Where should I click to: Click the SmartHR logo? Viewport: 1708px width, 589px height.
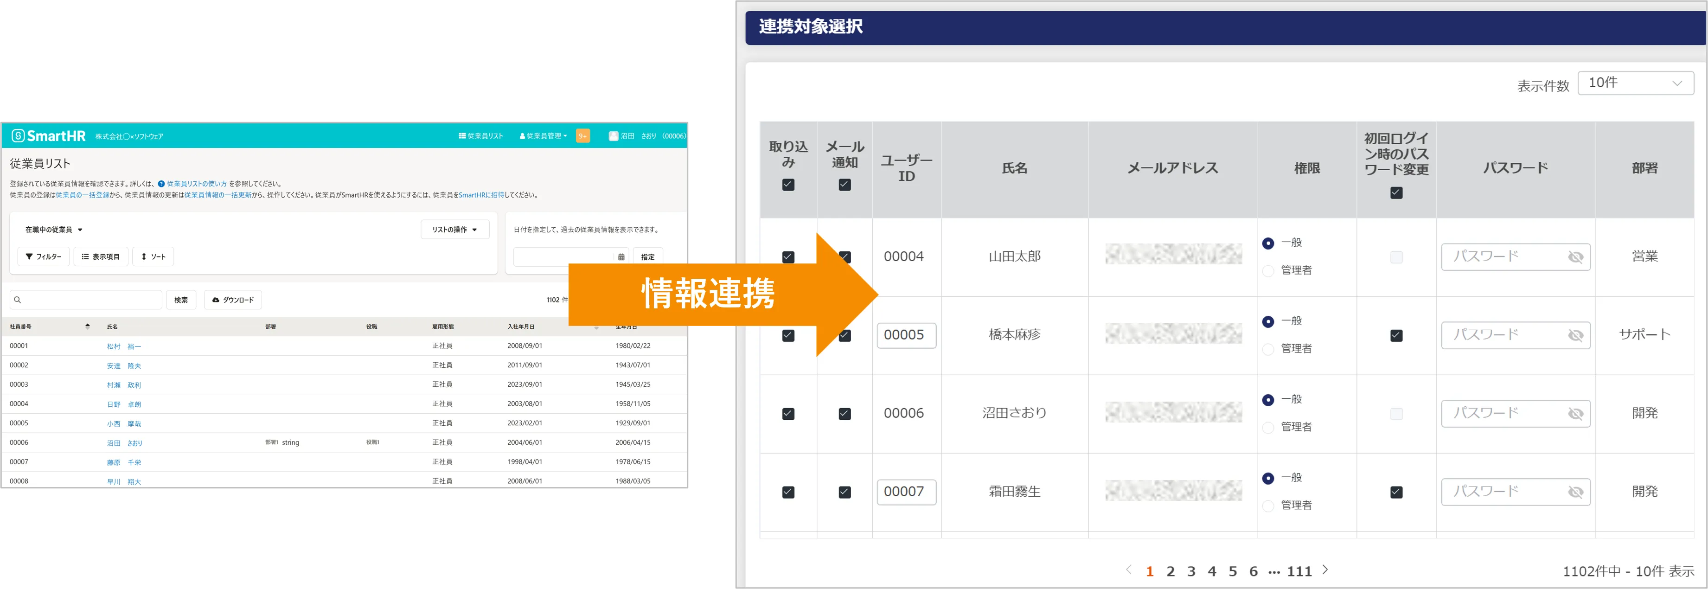(x=48, y=136)
